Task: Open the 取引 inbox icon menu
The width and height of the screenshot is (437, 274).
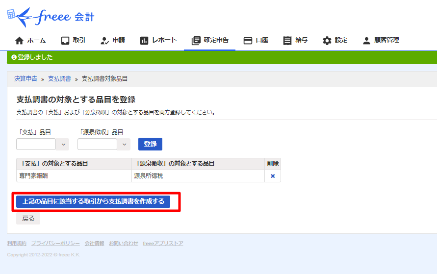Action: (65, 41)
